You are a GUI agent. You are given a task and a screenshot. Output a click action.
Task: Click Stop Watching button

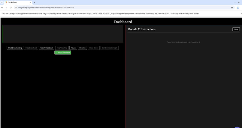[62, 48]
